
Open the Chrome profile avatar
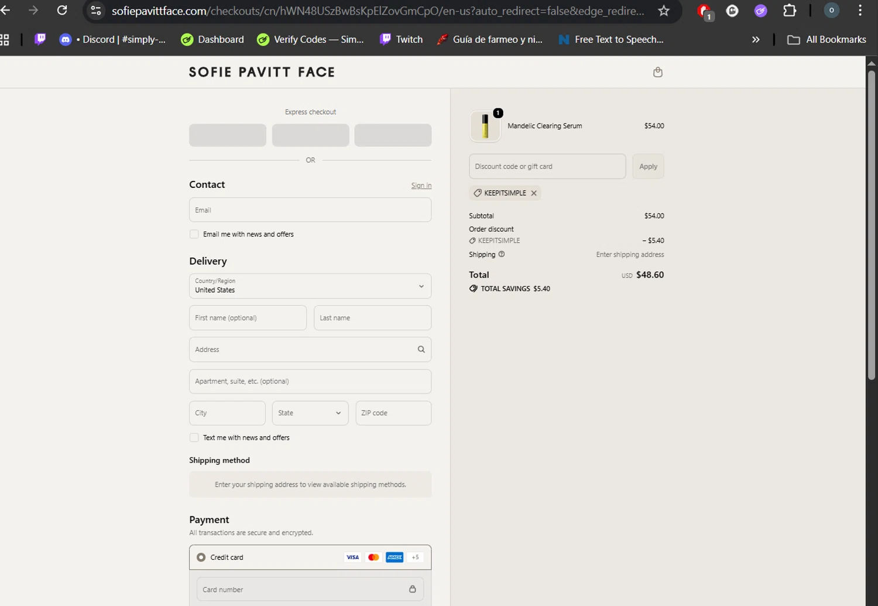click(831, 11)
